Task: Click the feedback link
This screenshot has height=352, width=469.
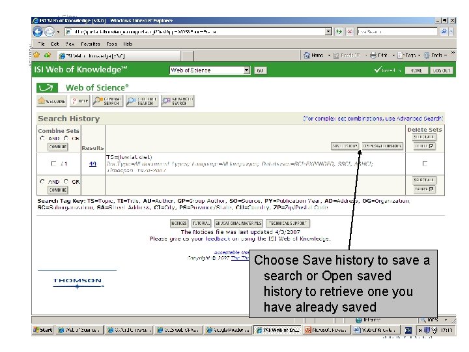Action: click(x=218, y=239)
